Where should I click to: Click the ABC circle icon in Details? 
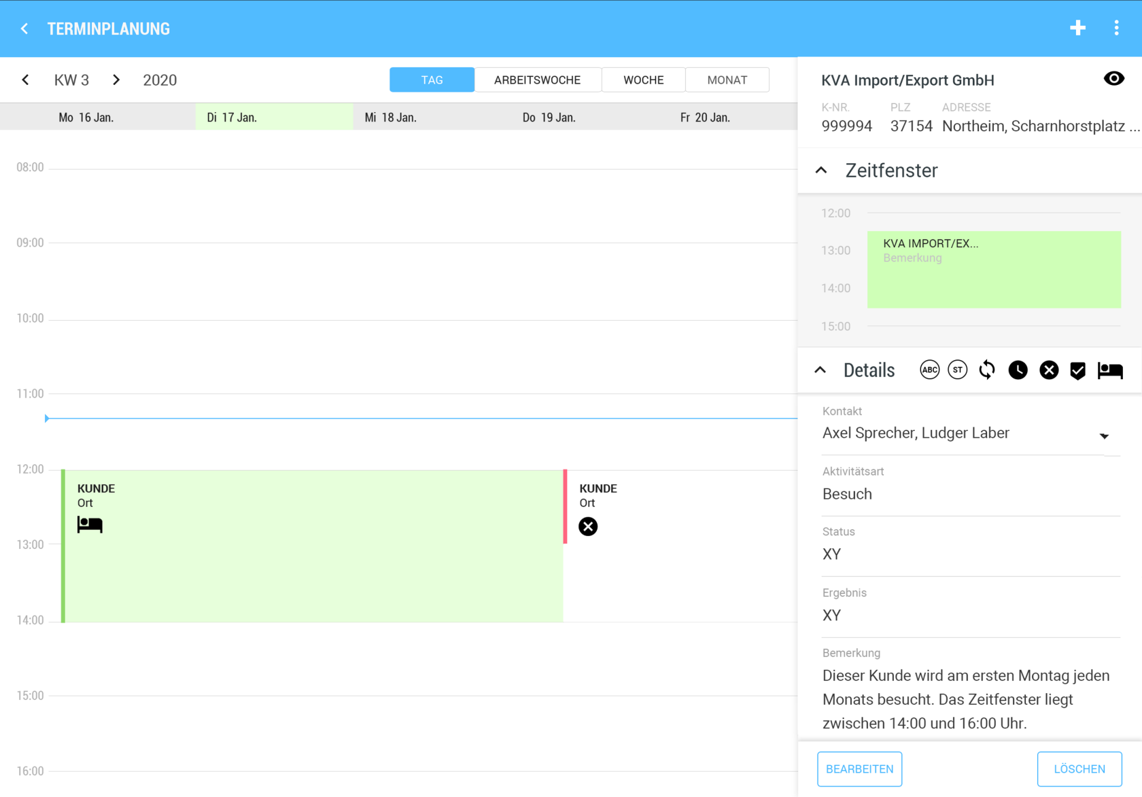930,370
